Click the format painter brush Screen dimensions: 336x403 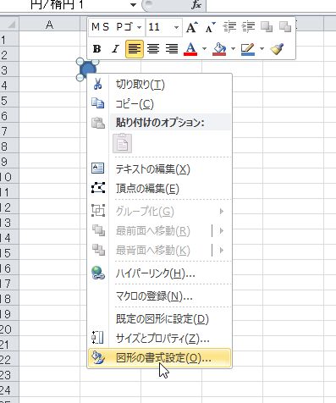coord(277,49)
